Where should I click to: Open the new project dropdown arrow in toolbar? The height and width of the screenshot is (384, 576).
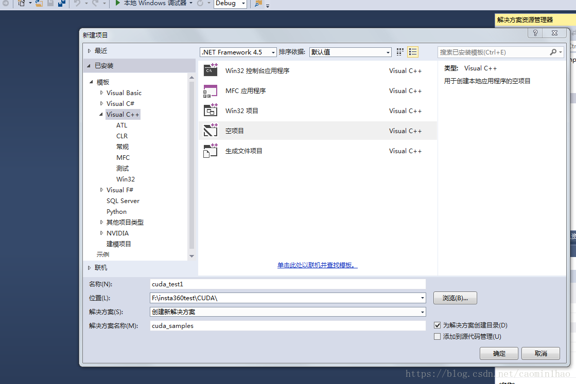30,3
